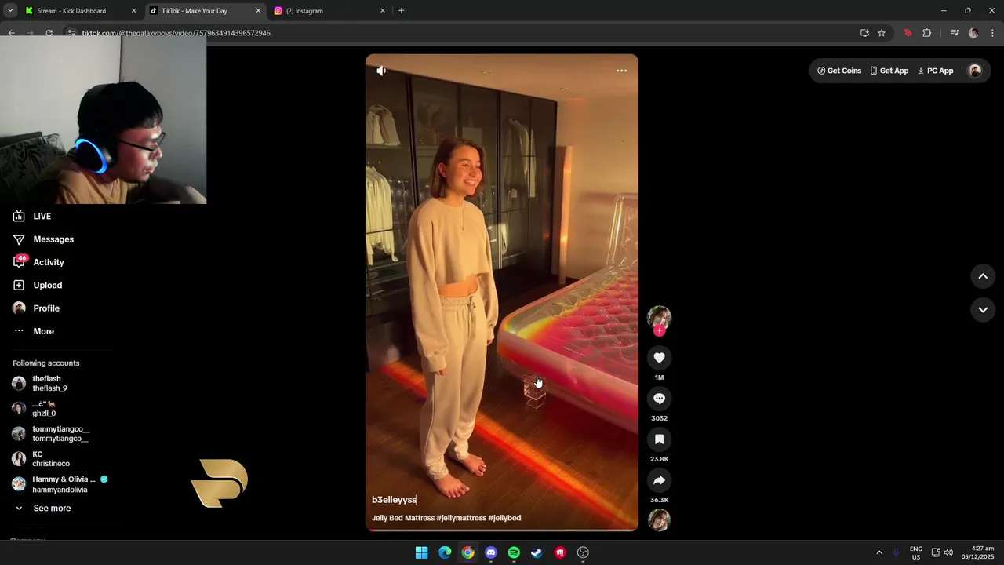Open tommytiangco__ following account
The height and width of the screenshot is (565, 1004).
pos(52,434)
